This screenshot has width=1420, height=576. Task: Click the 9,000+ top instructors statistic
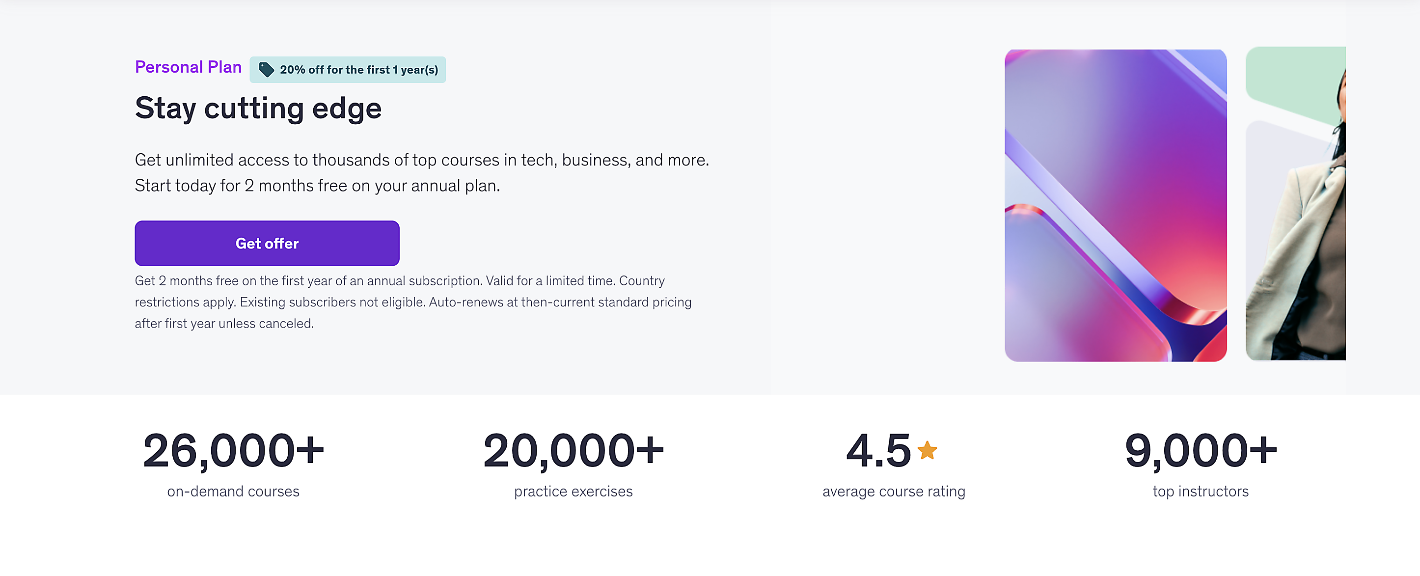pyautogui.click(x=1200, y=450)
